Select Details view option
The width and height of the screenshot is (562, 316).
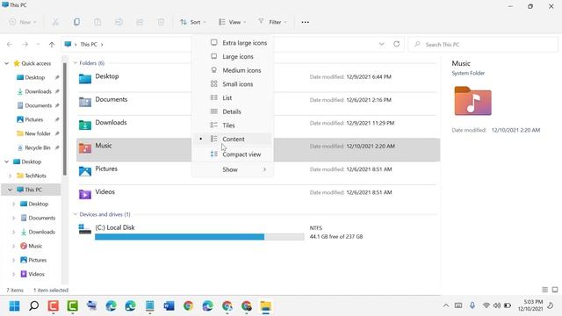[x=233, y=111]
